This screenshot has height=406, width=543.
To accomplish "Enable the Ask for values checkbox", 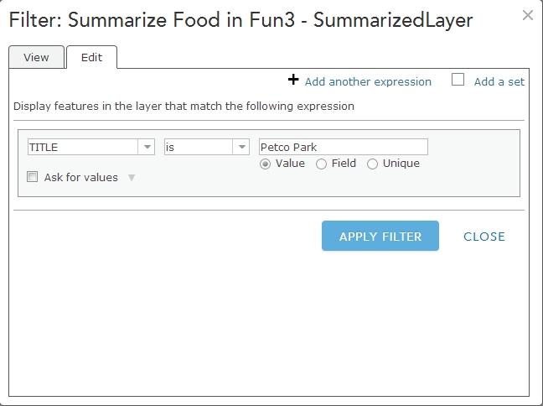I will pos(33,177).
